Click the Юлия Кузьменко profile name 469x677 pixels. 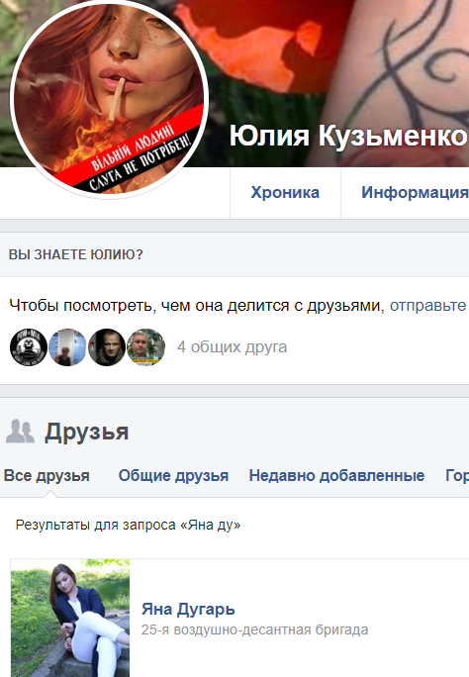coord(348,136)
